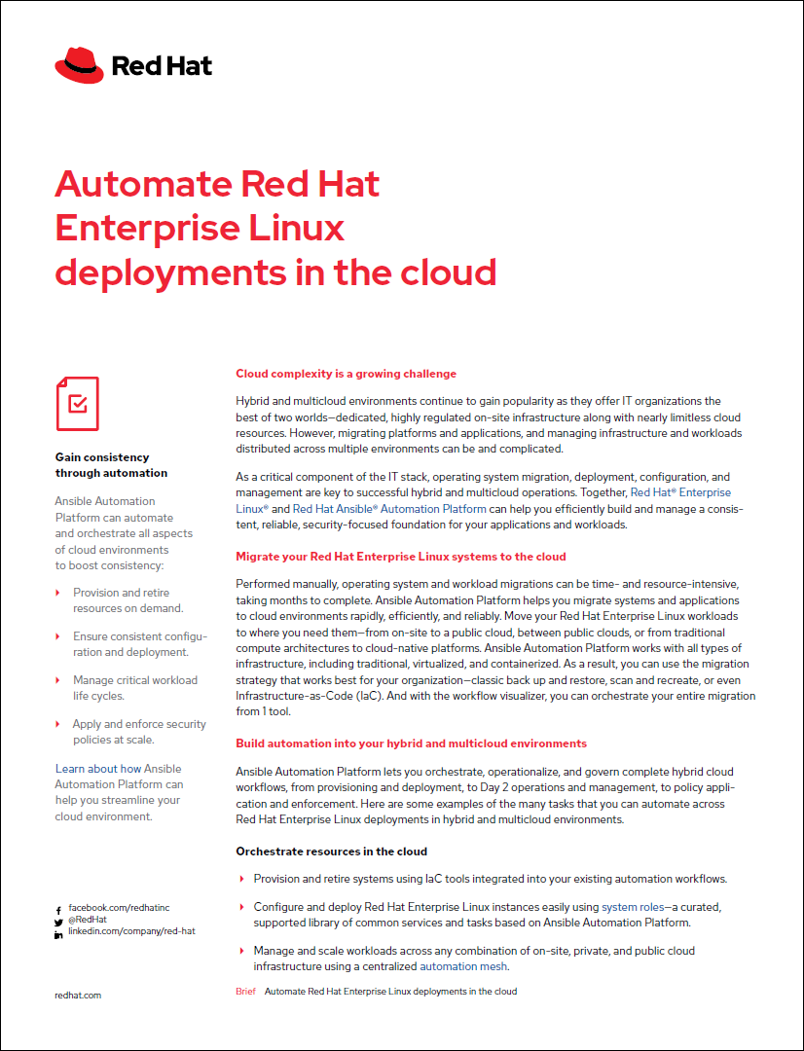Click linkedin.com/company/red-hat text
Screen dimensions: 804x1051
pos(131,931)
